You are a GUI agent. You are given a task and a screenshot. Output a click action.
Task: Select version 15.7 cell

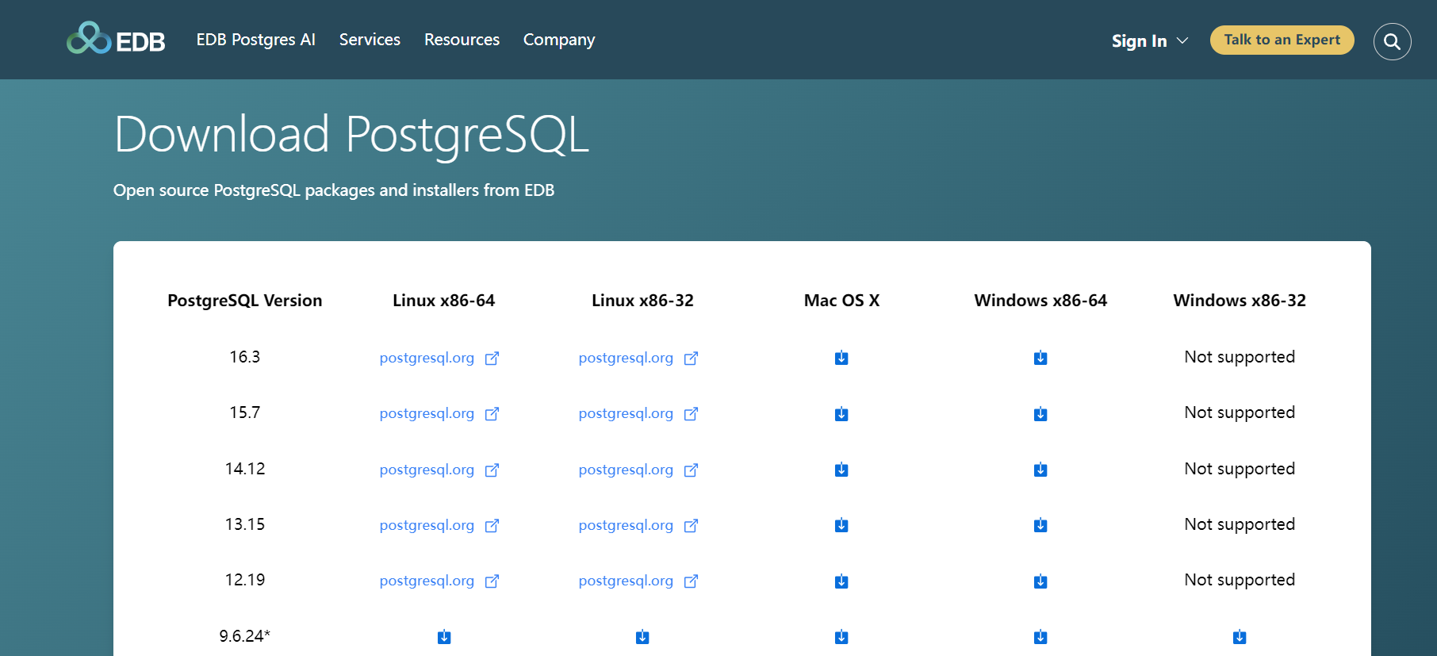pyautogui.click(x=245, y=412)
